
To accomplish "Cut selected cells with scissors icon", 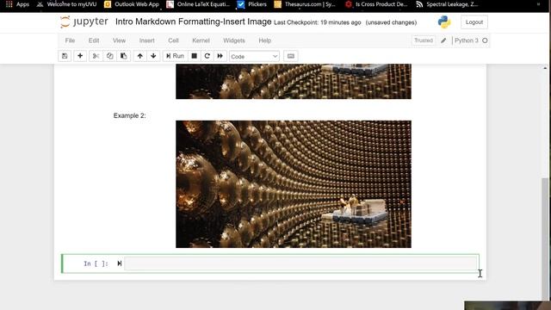I will click(x=96, y=56).
